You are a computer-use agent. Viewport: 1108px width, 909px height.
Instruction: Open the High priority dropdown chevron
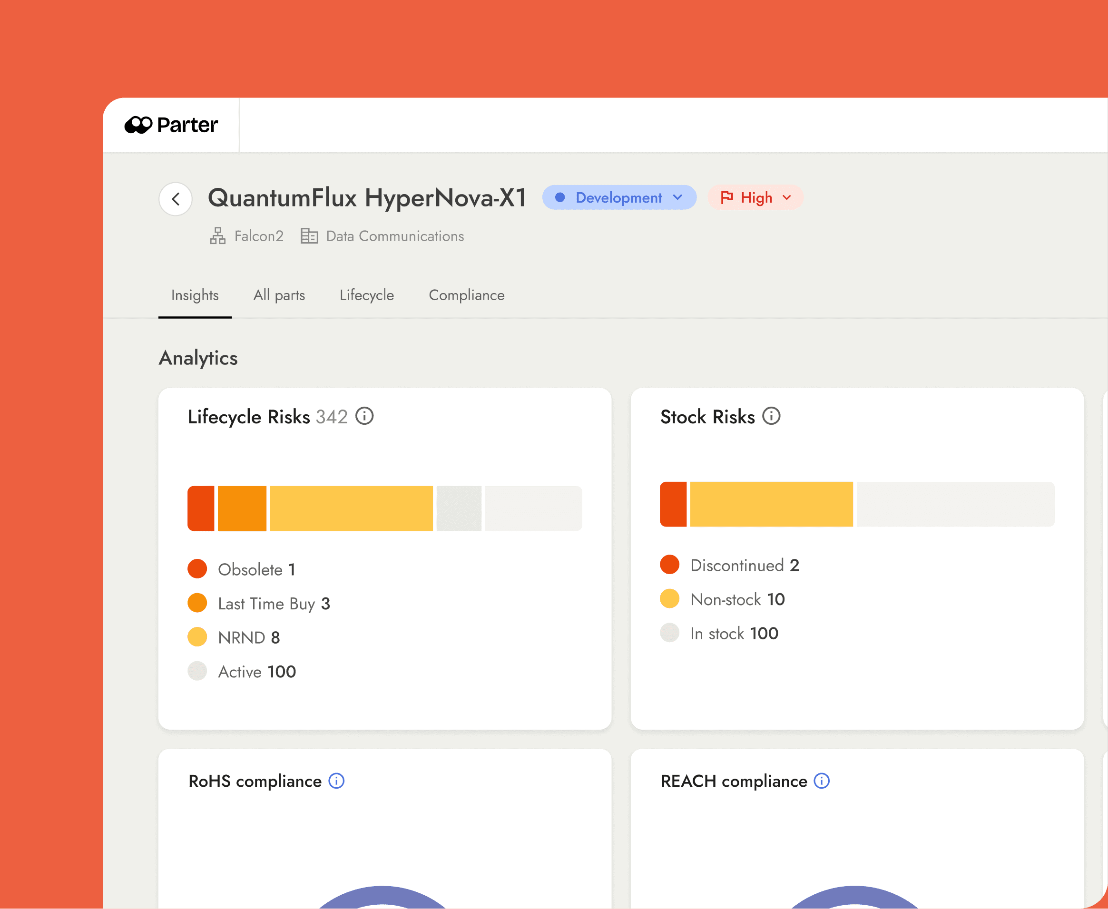pos(786,197)
